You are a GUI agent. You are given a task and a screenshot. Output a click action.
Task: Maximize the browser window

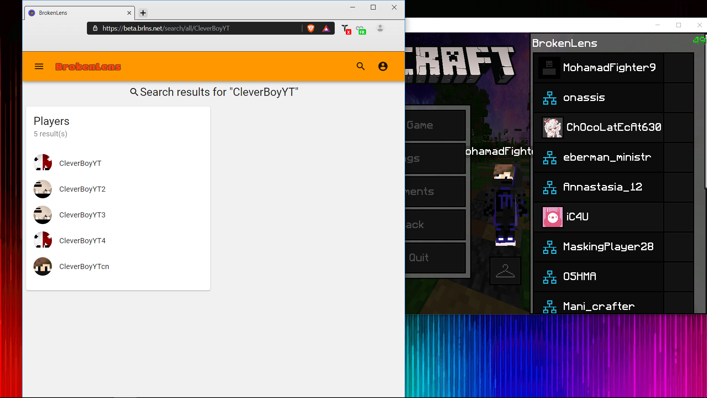tap(373, 7)
